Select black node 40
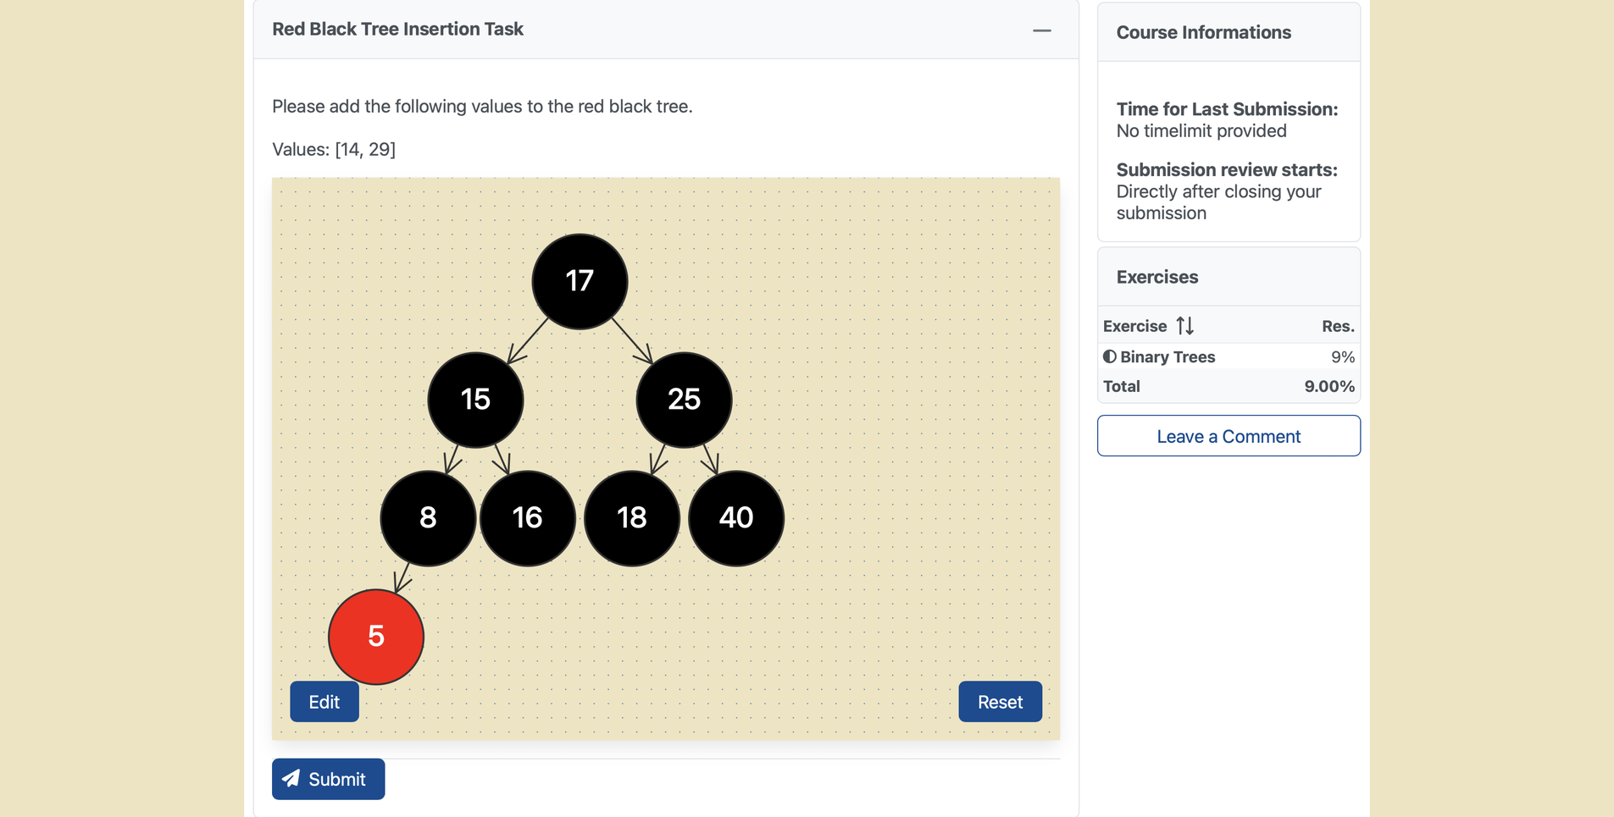 click(x=736, y=518)
